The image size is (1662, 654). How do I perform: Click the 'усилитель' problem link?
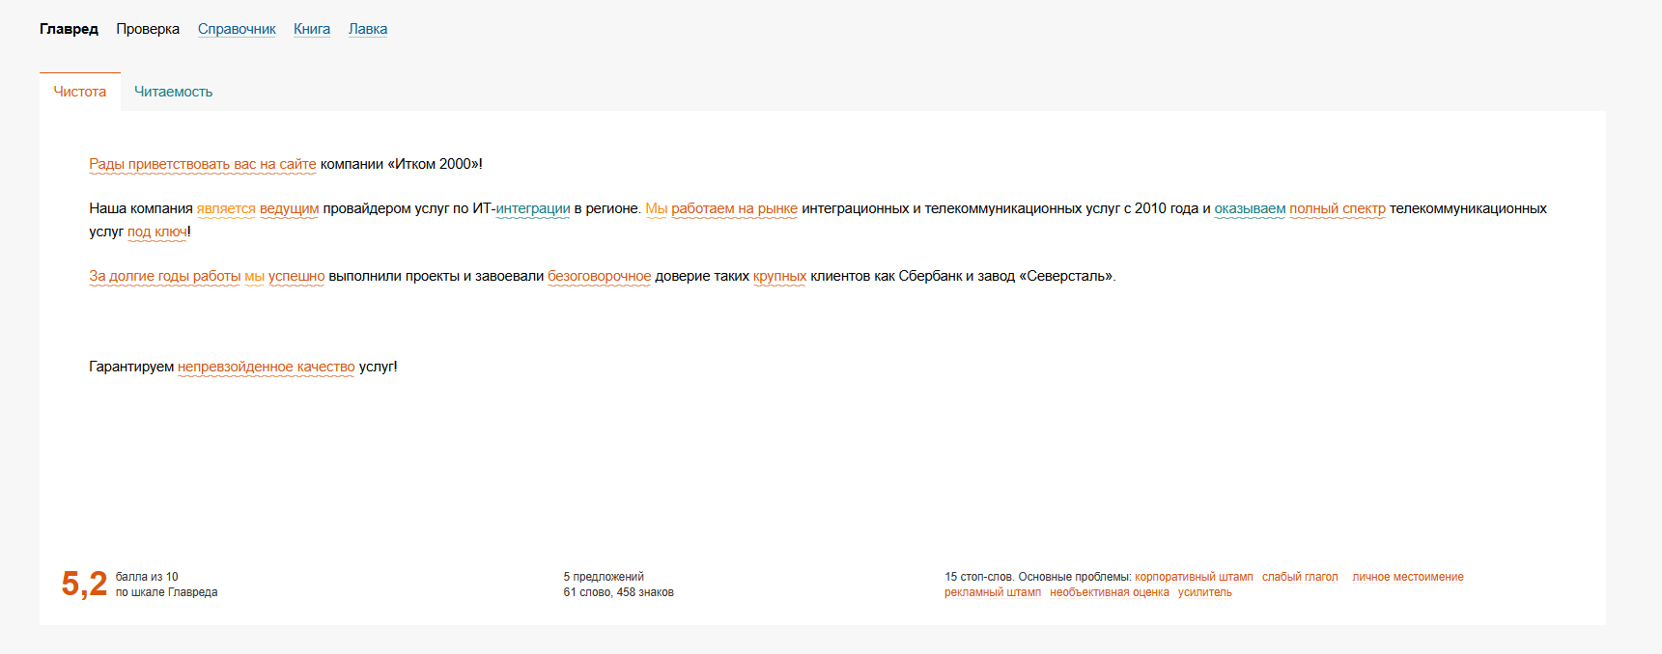pyautogui.click(x=1204, y=592)
